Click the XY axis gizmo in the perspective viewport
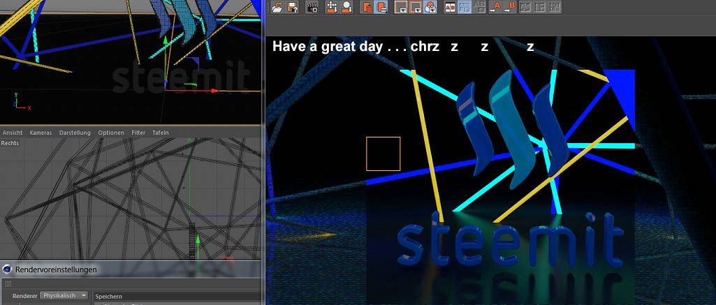716x305 pixels. 22,102
